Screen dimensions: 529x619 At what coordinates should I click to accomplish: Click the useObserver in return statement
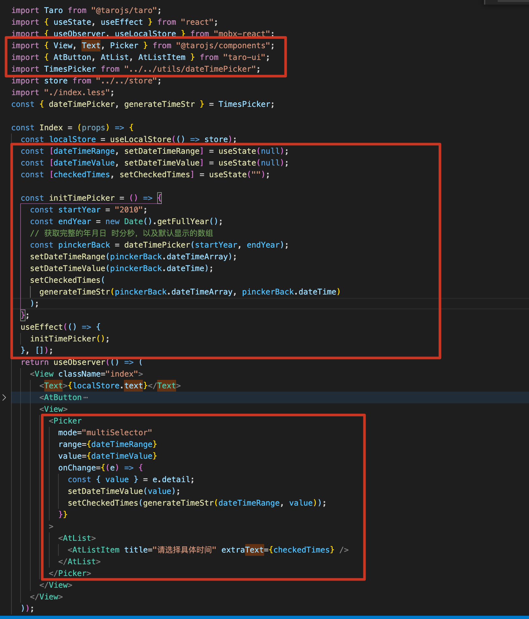pos(79,362)
